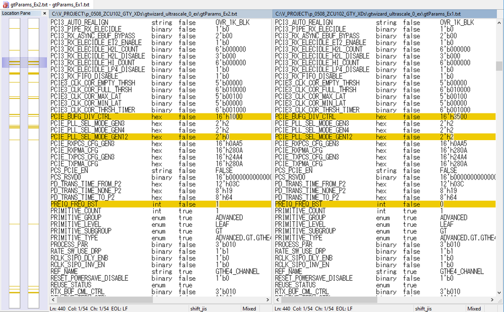Click value 12'h03C in the right pane
Screen dimensions: 504x312
pos(452,184)
